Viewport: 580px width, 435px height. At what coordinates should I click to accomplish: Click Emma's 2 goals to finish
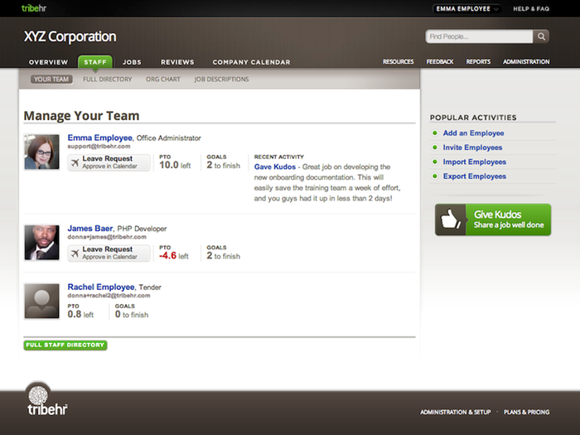pyautogui.click(x=223, y=165)
